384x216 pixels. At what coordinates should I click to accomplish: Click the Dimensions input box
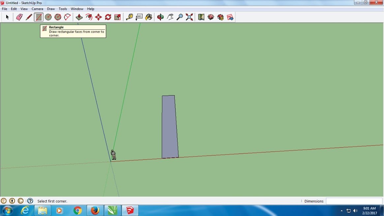(354, 201)
